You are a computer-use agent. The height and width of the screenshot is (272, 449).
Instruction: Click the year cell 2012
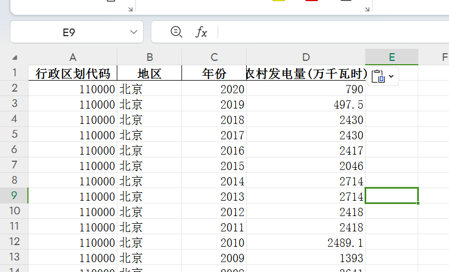(214, 211)
